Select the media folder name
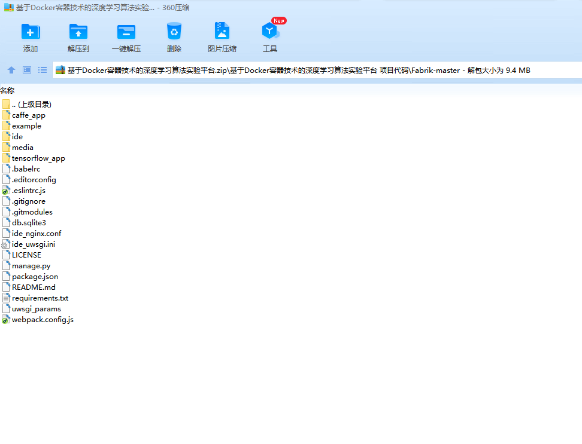582x444 pixels. (x=22, y=147)
